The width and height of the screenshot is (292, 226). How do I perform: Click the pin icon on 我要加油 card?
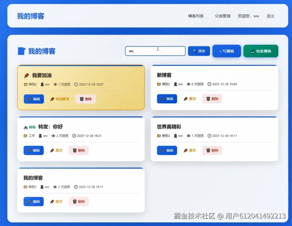(x=27, y=75)
